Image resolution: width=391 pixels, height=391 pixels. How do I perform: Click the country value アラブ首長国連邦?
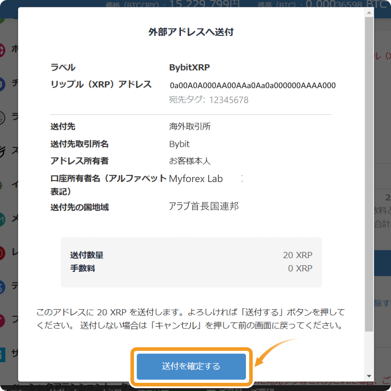[x=204, y=206]
